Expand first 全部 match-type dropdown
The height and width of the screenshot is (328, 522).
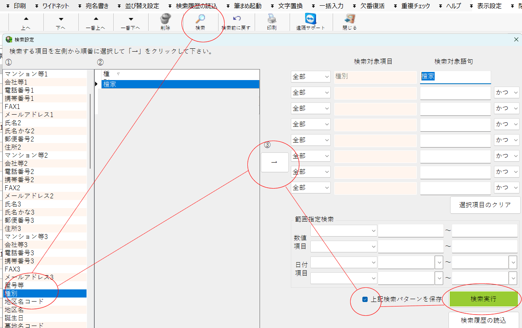click(x=311, y=77)
